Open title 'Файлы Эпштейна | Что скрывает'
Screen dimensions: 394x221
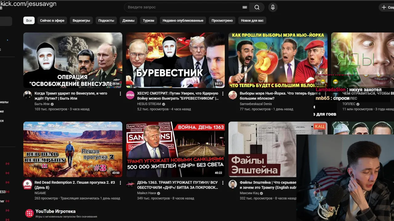coord(268,185)
